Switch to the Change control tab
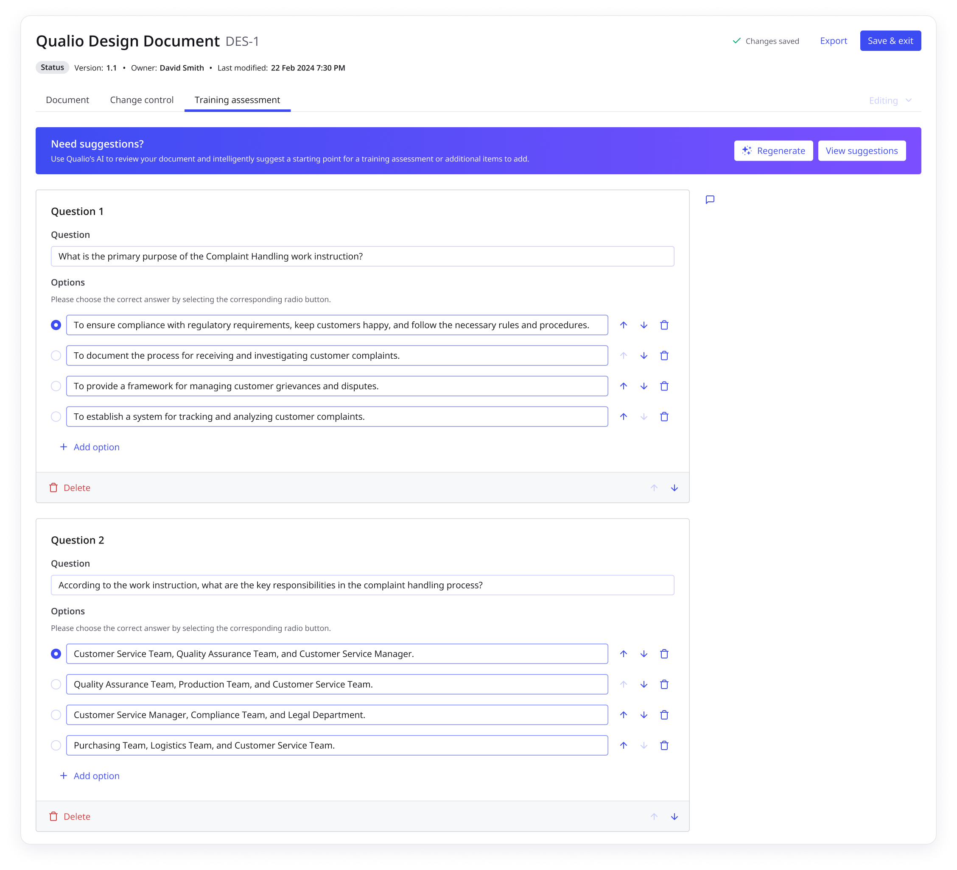957x870 pixels. [x=141, y=100]
